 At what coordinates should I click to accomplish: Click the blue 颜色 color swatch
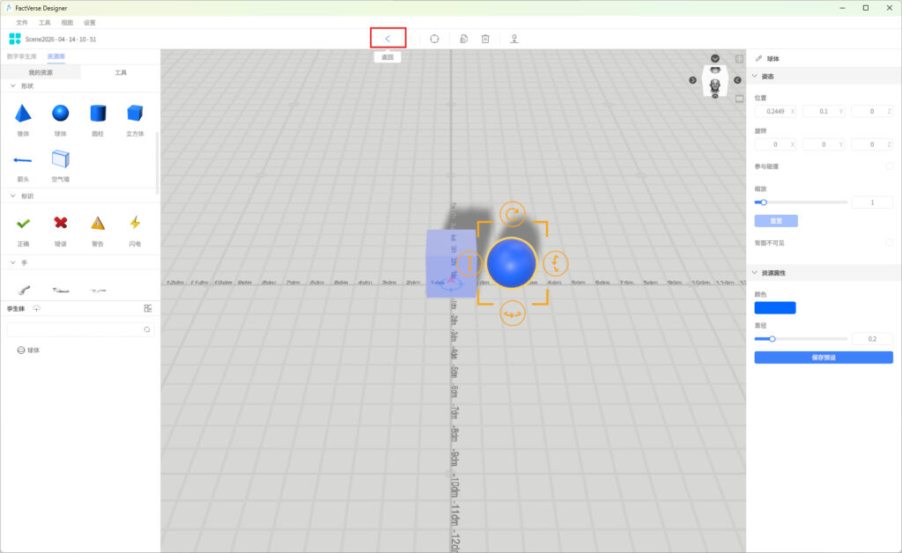tap(775, 308)
